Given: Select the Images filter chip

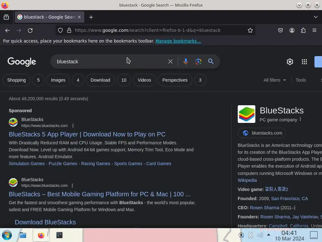Looking at the screenshot, I should [x=58, y=80].
